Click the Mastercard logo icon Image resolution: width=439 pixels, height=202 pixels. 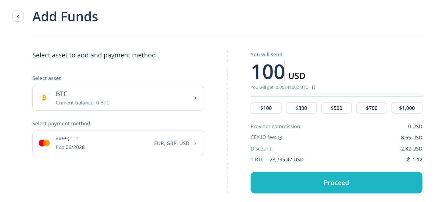pos(44,143)
